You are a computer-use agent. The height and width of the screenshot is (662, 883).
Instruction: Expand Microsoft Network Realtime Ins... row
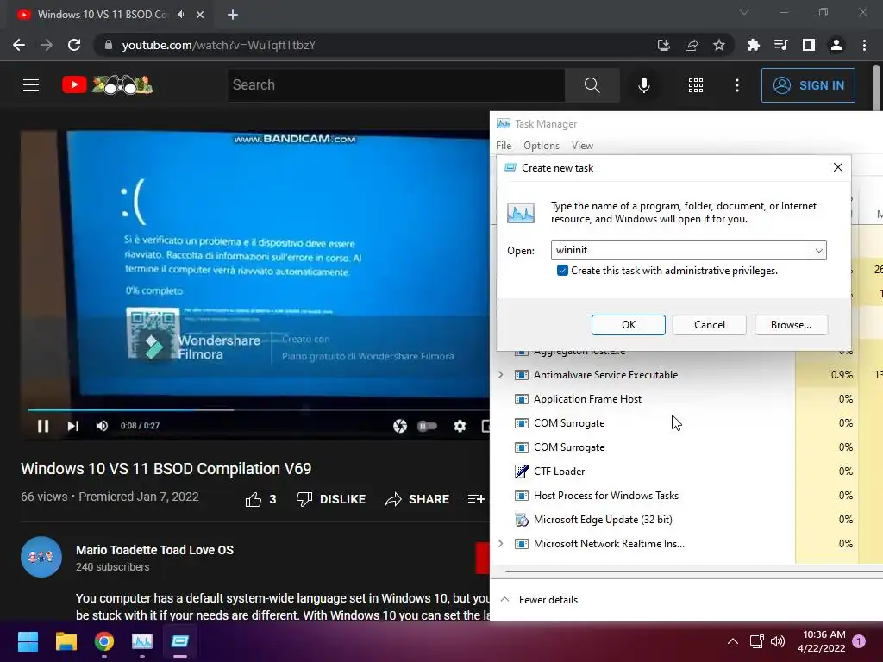[501, 543]
